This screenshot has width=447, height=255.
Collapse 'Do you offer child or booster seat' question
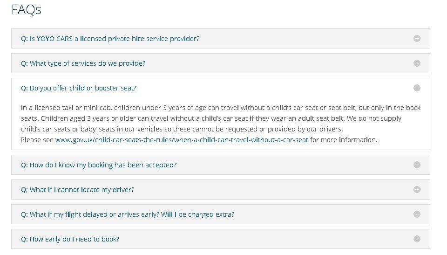pyautogui.click(x=79, y=88)
